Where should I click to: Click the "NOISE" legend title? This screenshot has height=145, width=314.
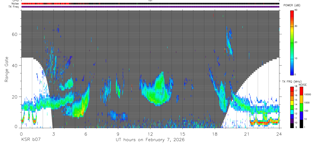click(303, 85)
